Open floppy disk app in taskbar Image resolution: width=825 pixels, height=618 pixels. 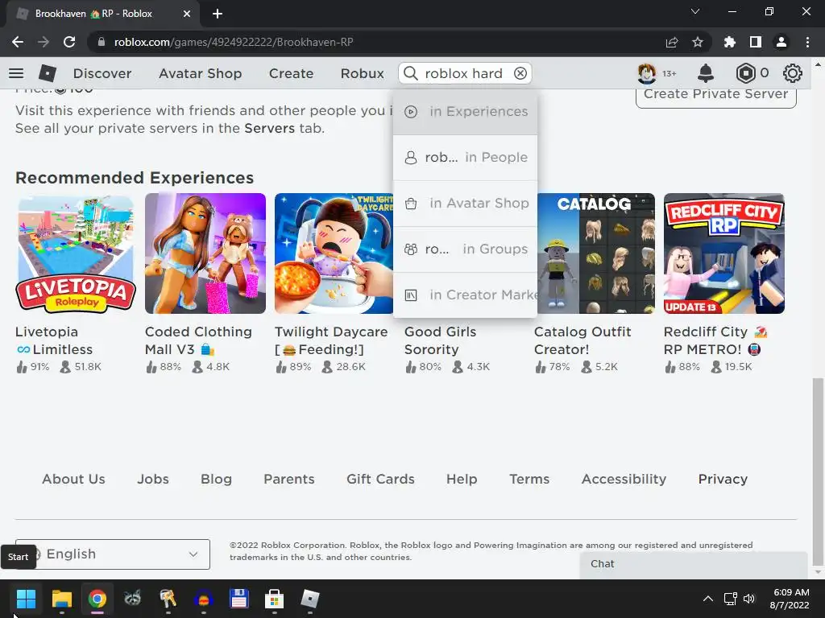238,599
